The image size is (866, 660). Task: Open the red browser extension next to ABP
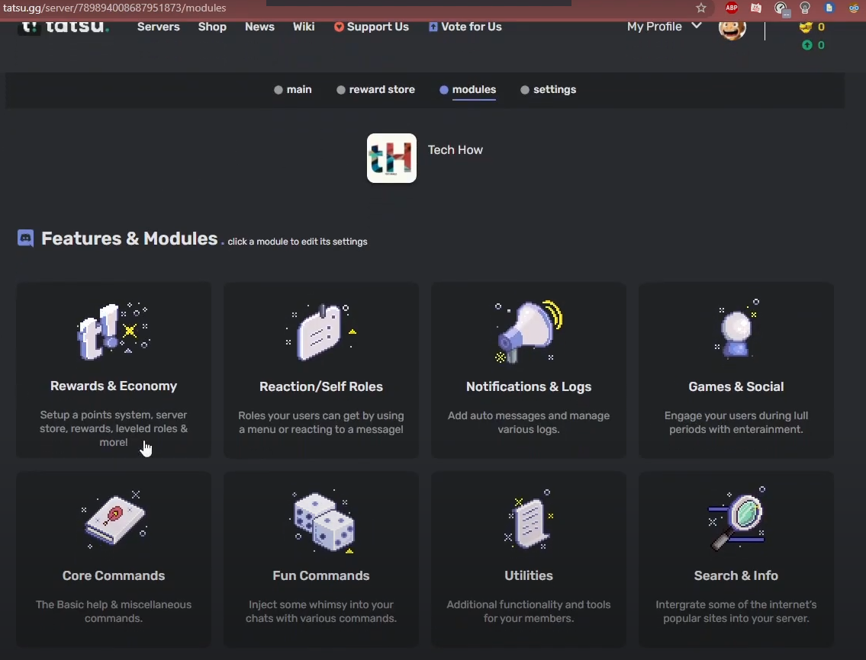[756, 8]
